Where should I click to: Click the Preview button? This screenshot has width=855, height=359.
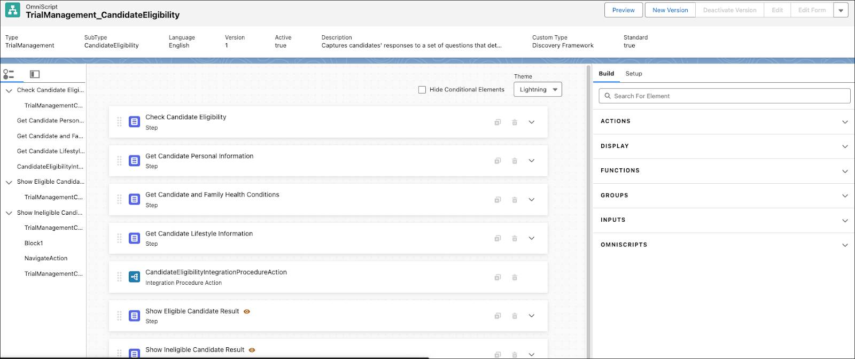pos(624,10)
